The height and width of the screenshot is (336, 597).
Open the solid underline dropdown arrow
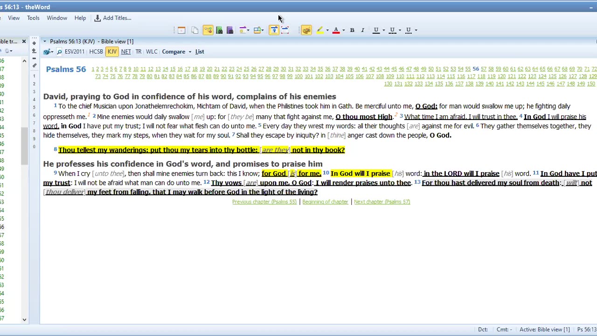click(383, 30)
